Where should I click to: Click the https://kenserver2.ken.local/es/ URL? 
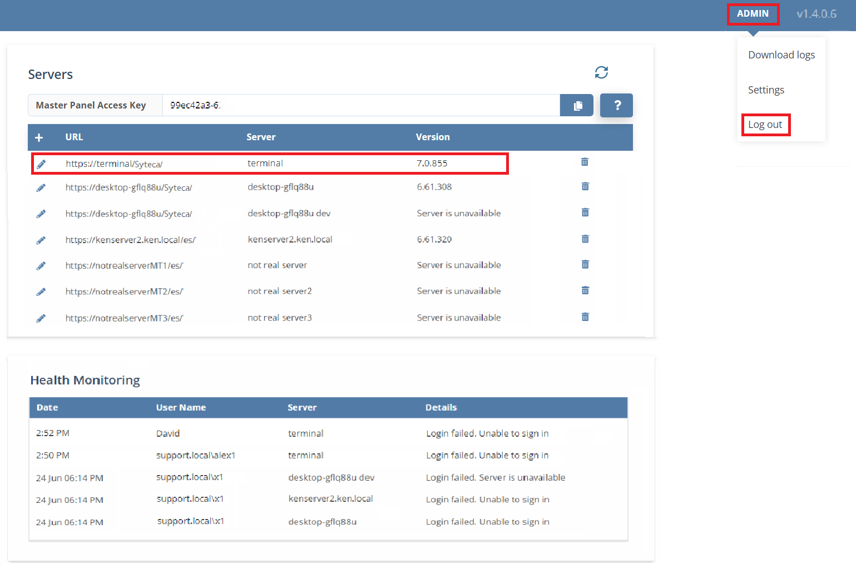tap(130, 240)
